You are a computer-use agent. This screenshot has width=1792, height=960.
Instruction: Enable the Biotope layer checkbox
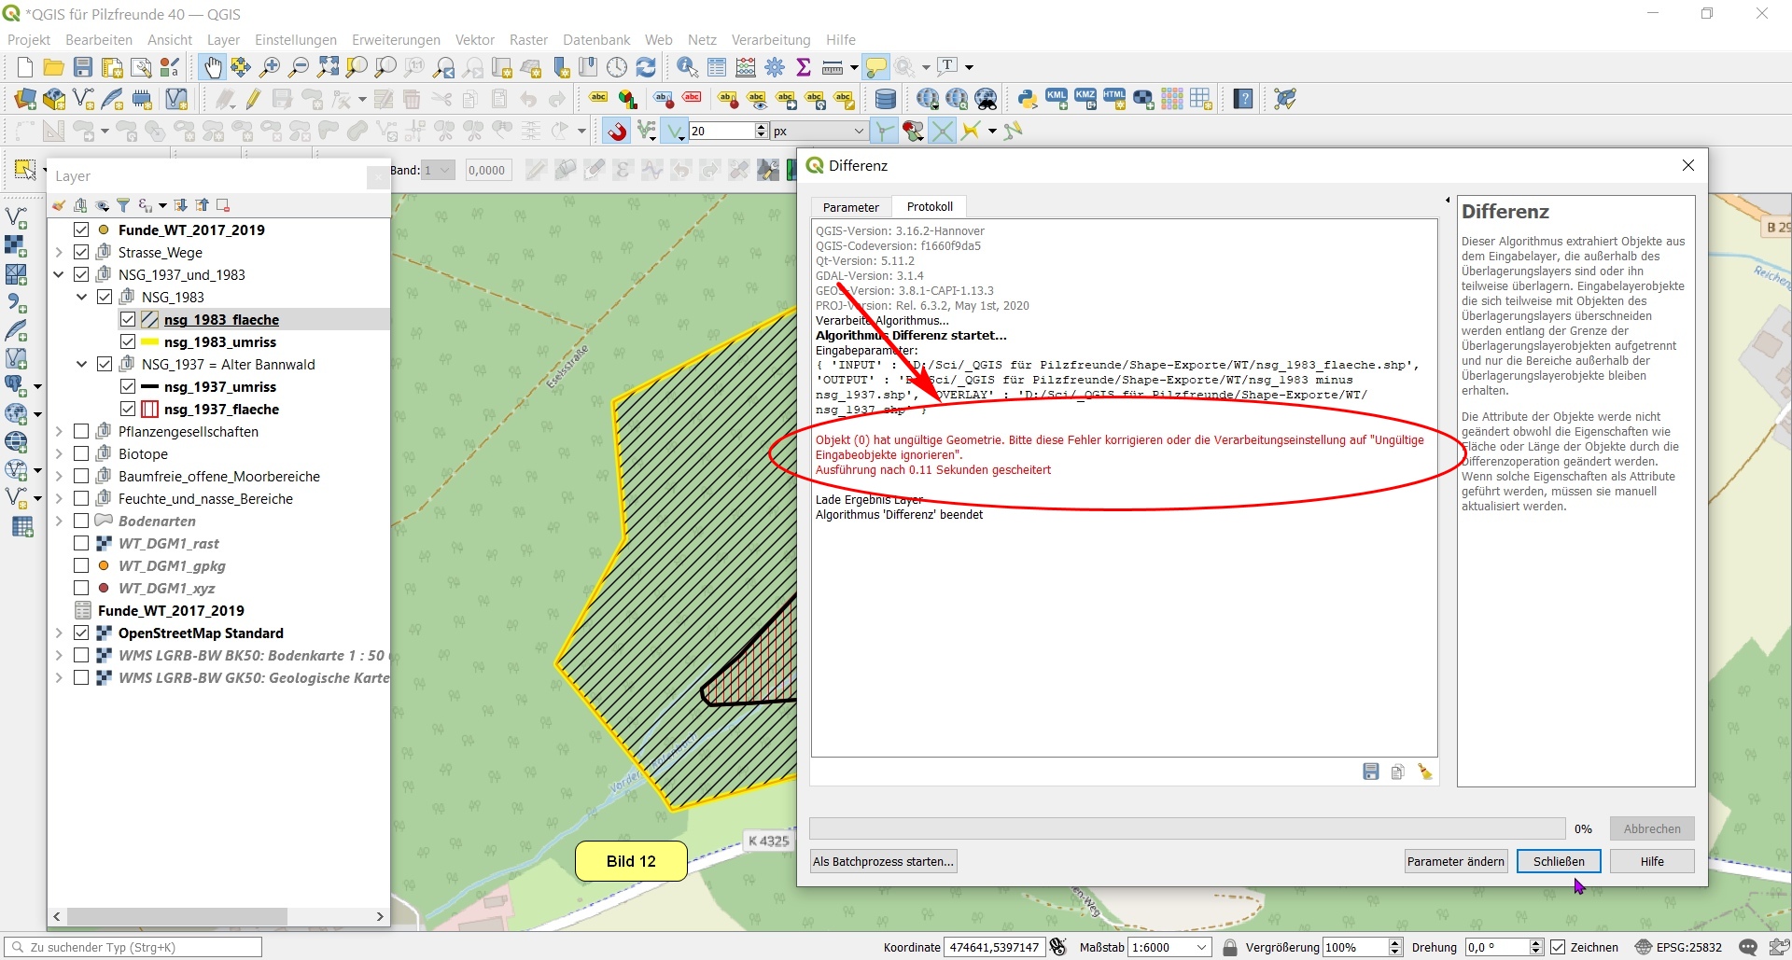[x=81, y=454]
